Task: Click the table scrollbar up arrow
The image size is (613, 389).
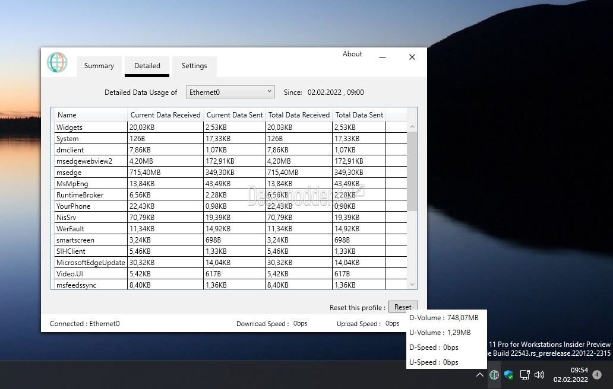Action: click(412, 127)
